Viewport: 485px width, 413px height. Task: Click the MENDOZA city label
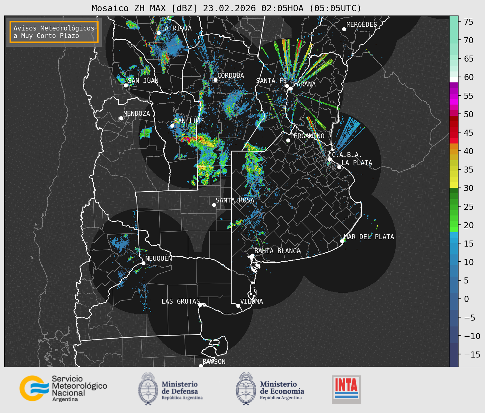click(137, 114)
